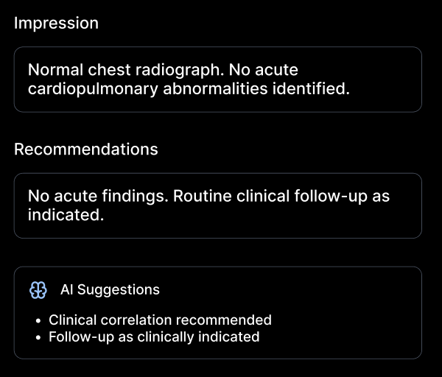Focus the Recommendations text box
442x377 pixels.
[218, 205]
